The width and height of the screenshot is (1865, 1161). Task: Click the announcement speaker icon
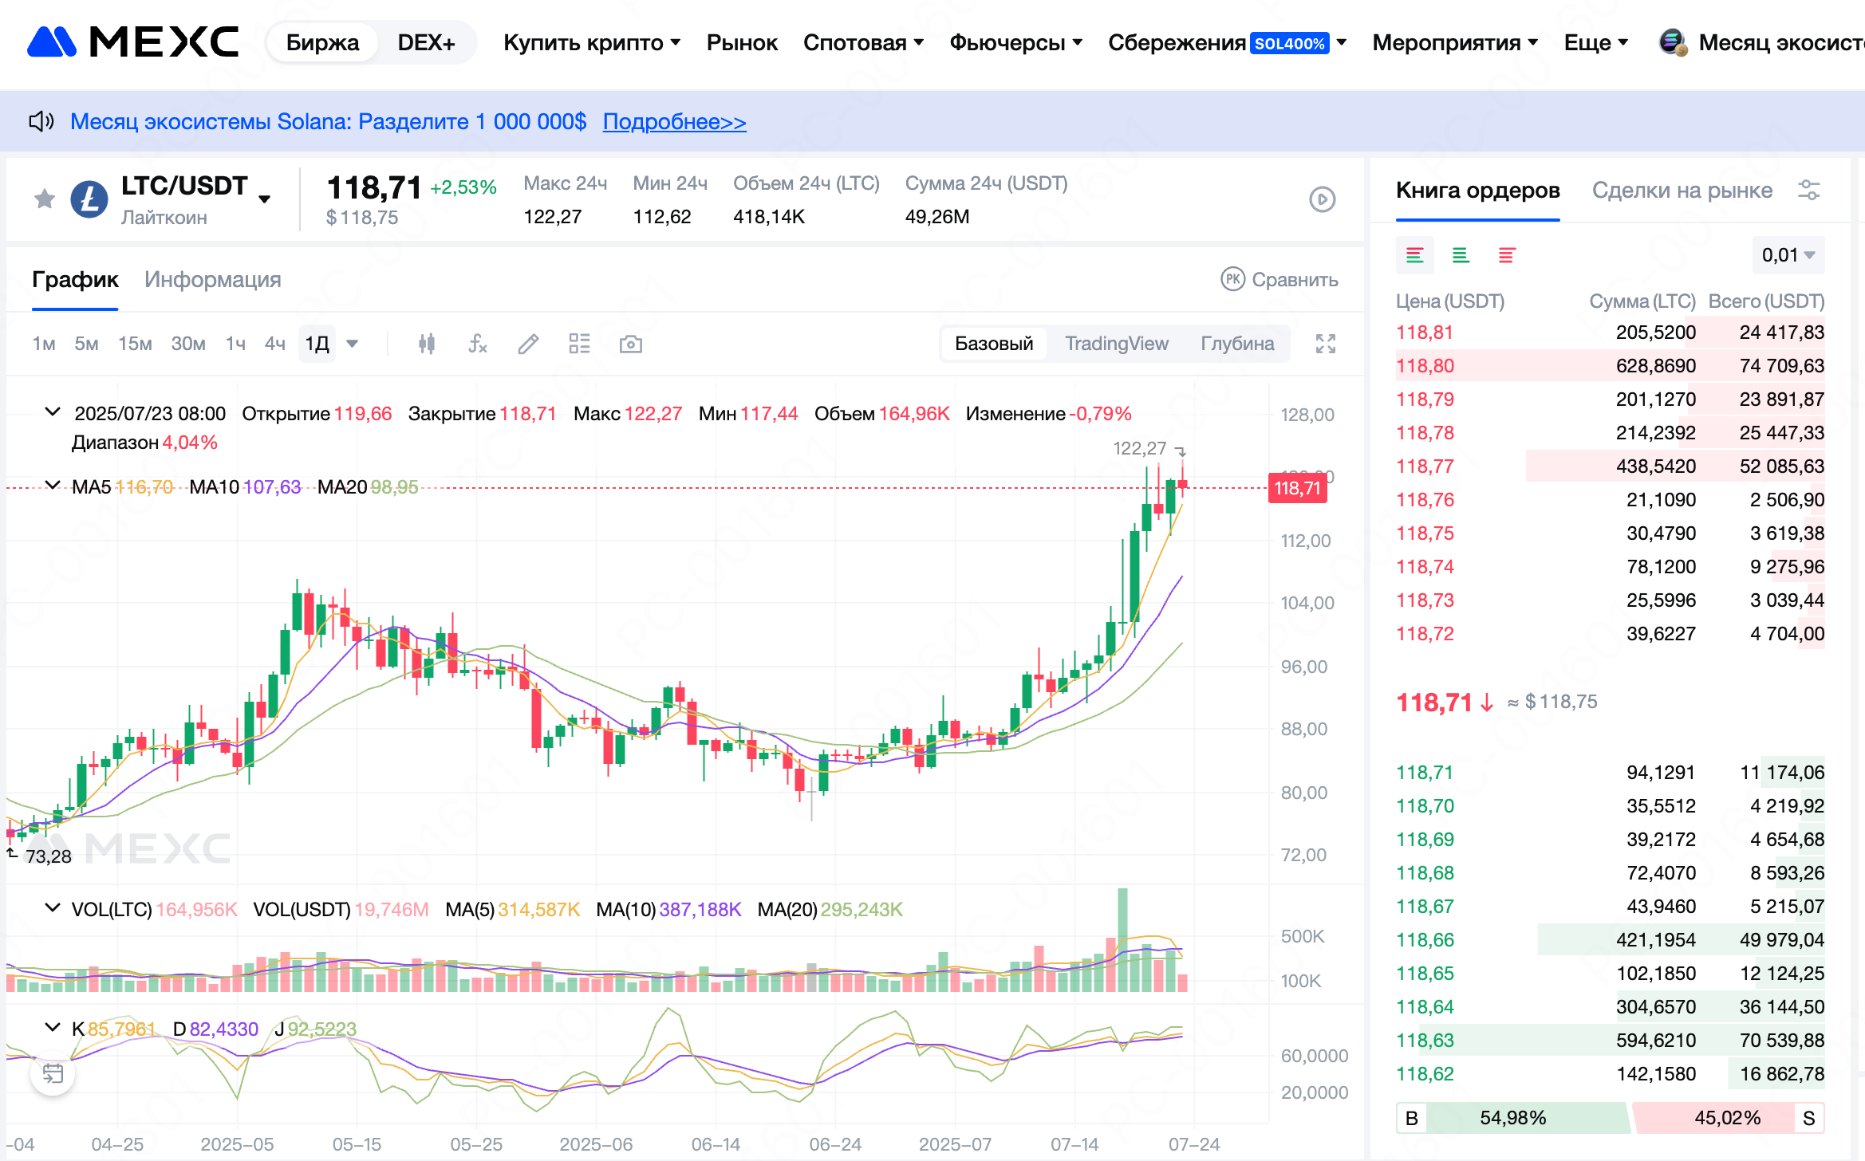[x=41, y=121]
